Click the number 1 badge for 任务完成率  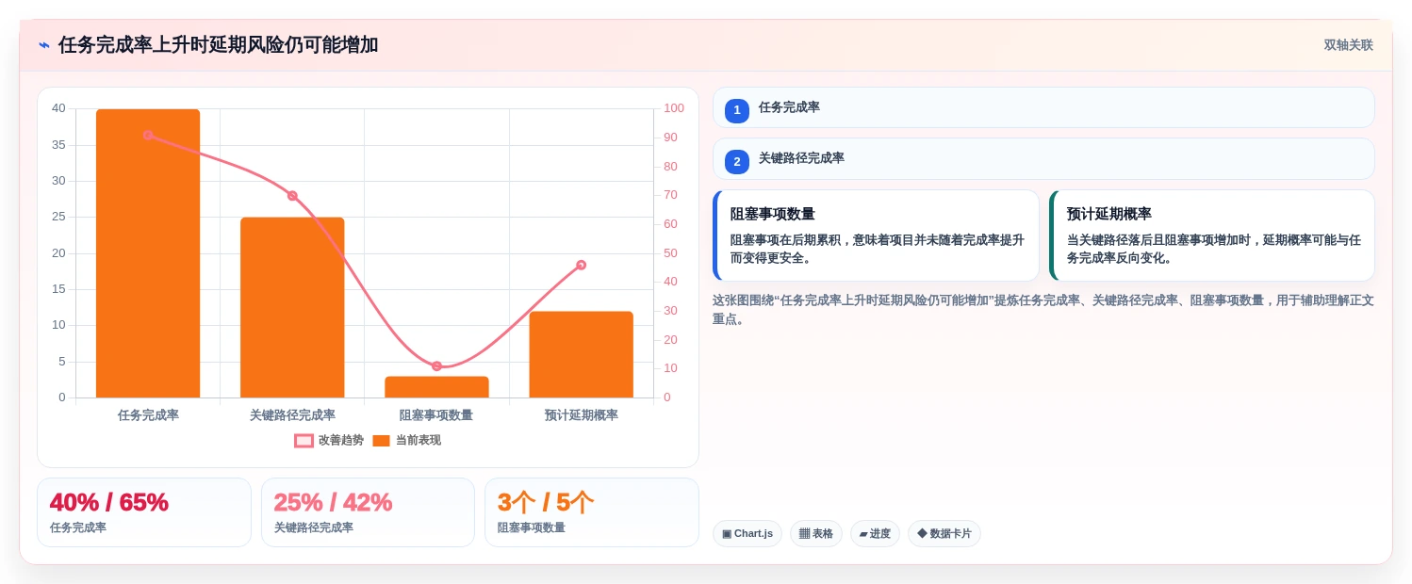pos(737,110)
